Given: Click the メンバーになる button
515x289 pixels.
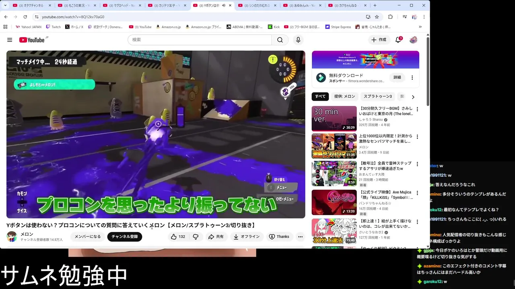Looking at the screenshot, I should pyautogui.click(x=88, y=236).
